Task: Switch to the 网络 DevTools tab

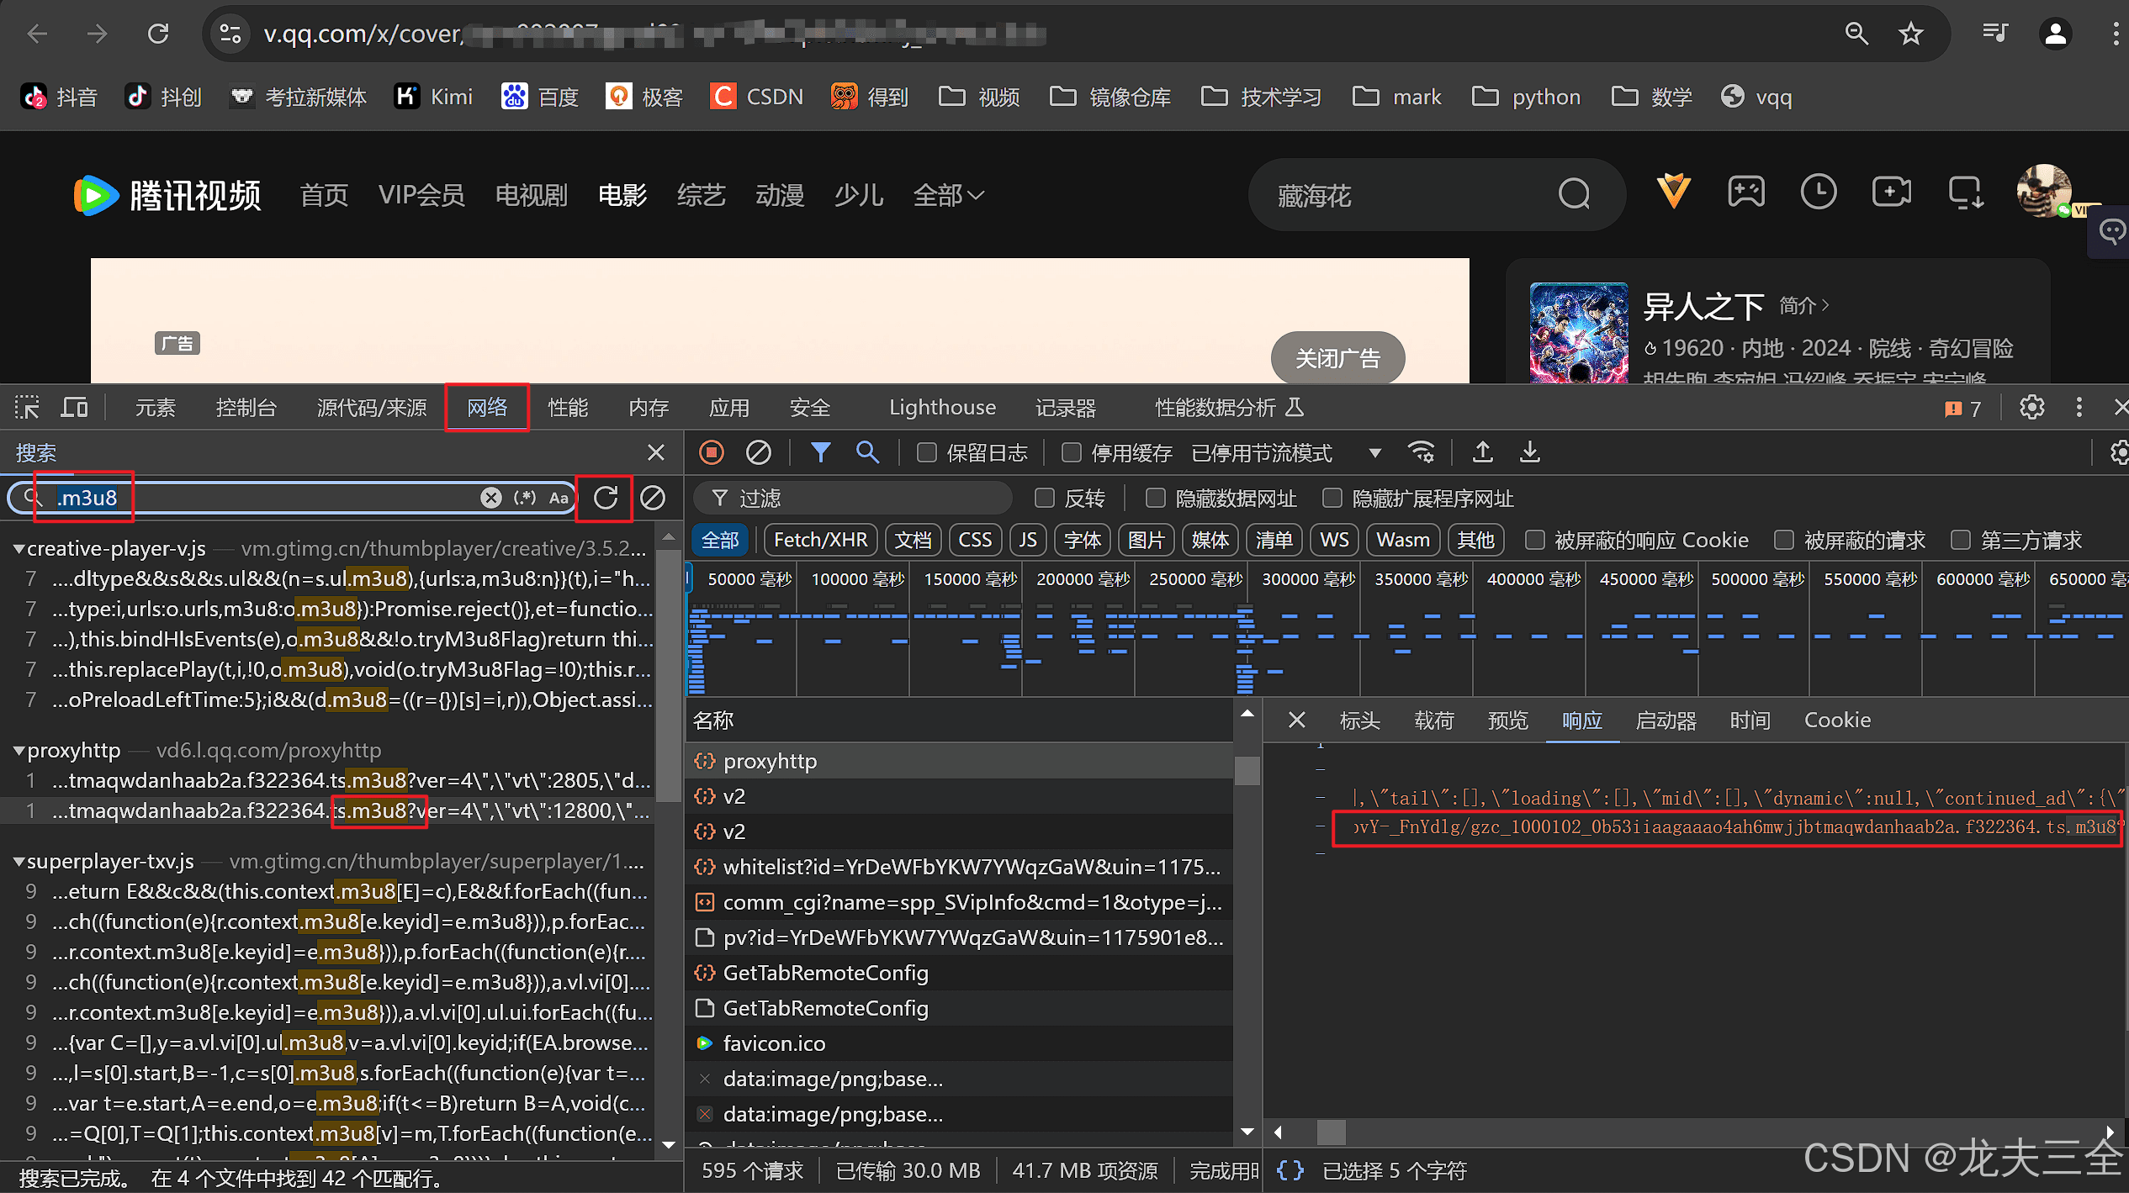Action: (x=487, y=408)
